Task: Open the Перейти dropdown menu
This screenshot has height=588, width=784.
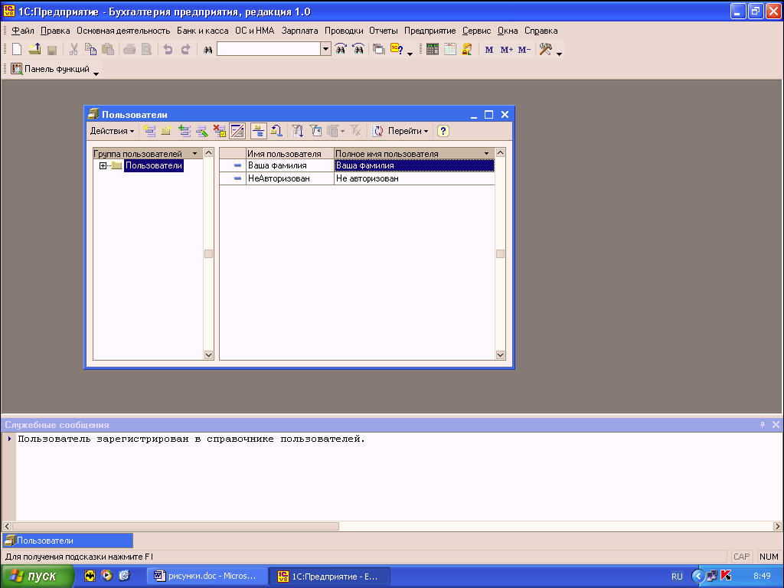Action: tap(407, 131)
